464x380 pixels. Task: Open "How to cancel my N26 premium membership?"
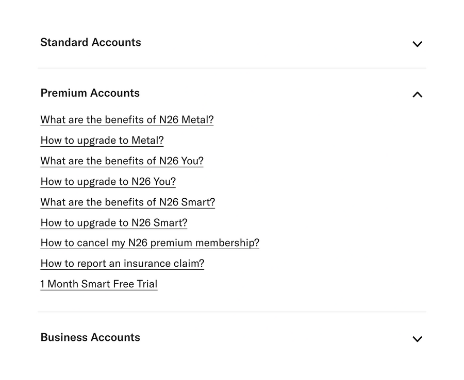pos(150,243)
